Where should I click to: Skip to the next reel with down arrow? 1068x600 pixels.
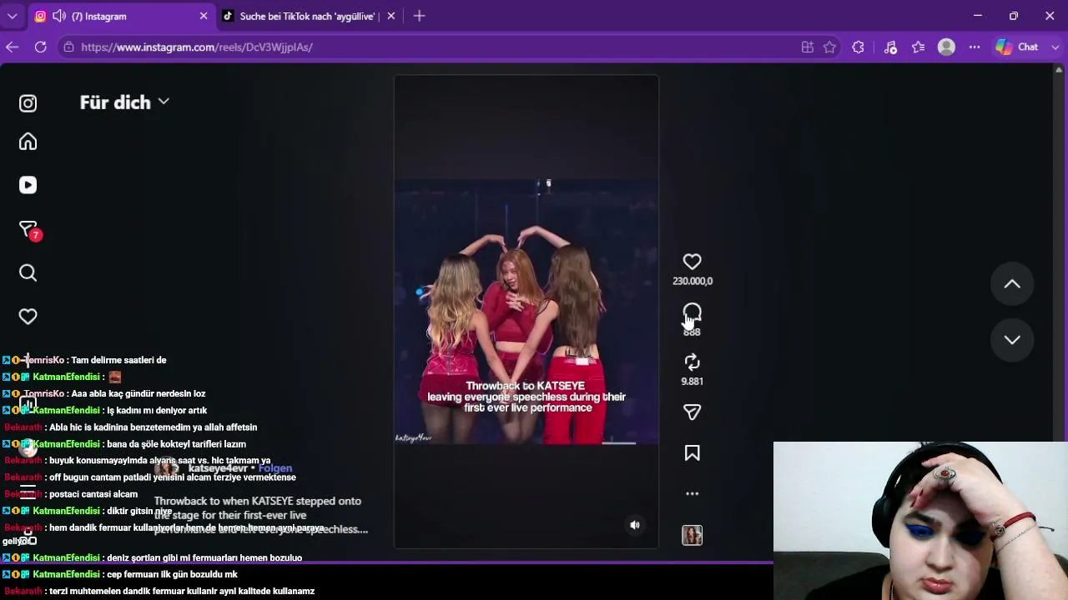[1012, 339]
